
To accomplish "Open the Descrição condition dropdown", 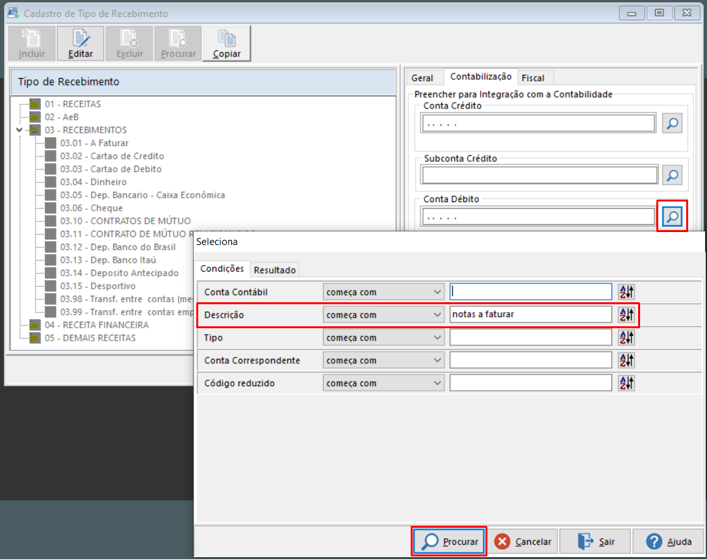I will 383,315.
